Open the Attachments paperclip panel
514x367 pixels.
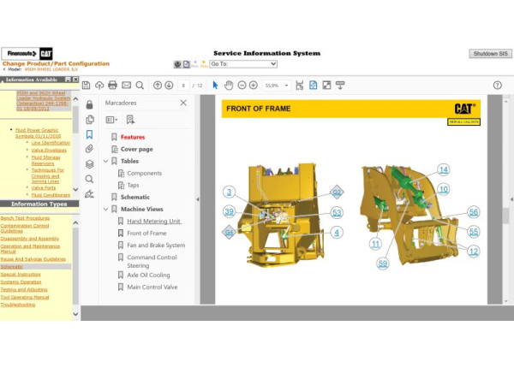pyautogui.click(x=89, y=149)
